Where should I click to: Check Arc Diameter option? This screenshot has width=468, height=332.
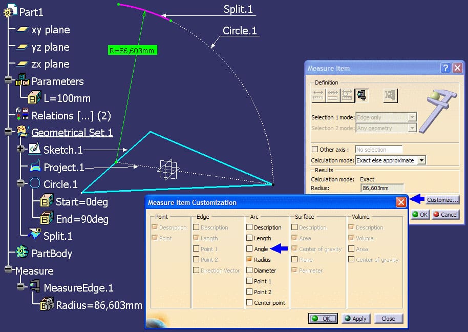click(x=249, y=270)
